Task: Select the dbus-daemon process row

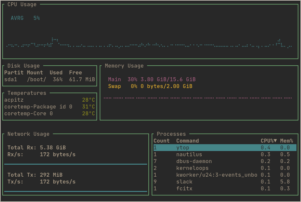Action: coord(225,161)
